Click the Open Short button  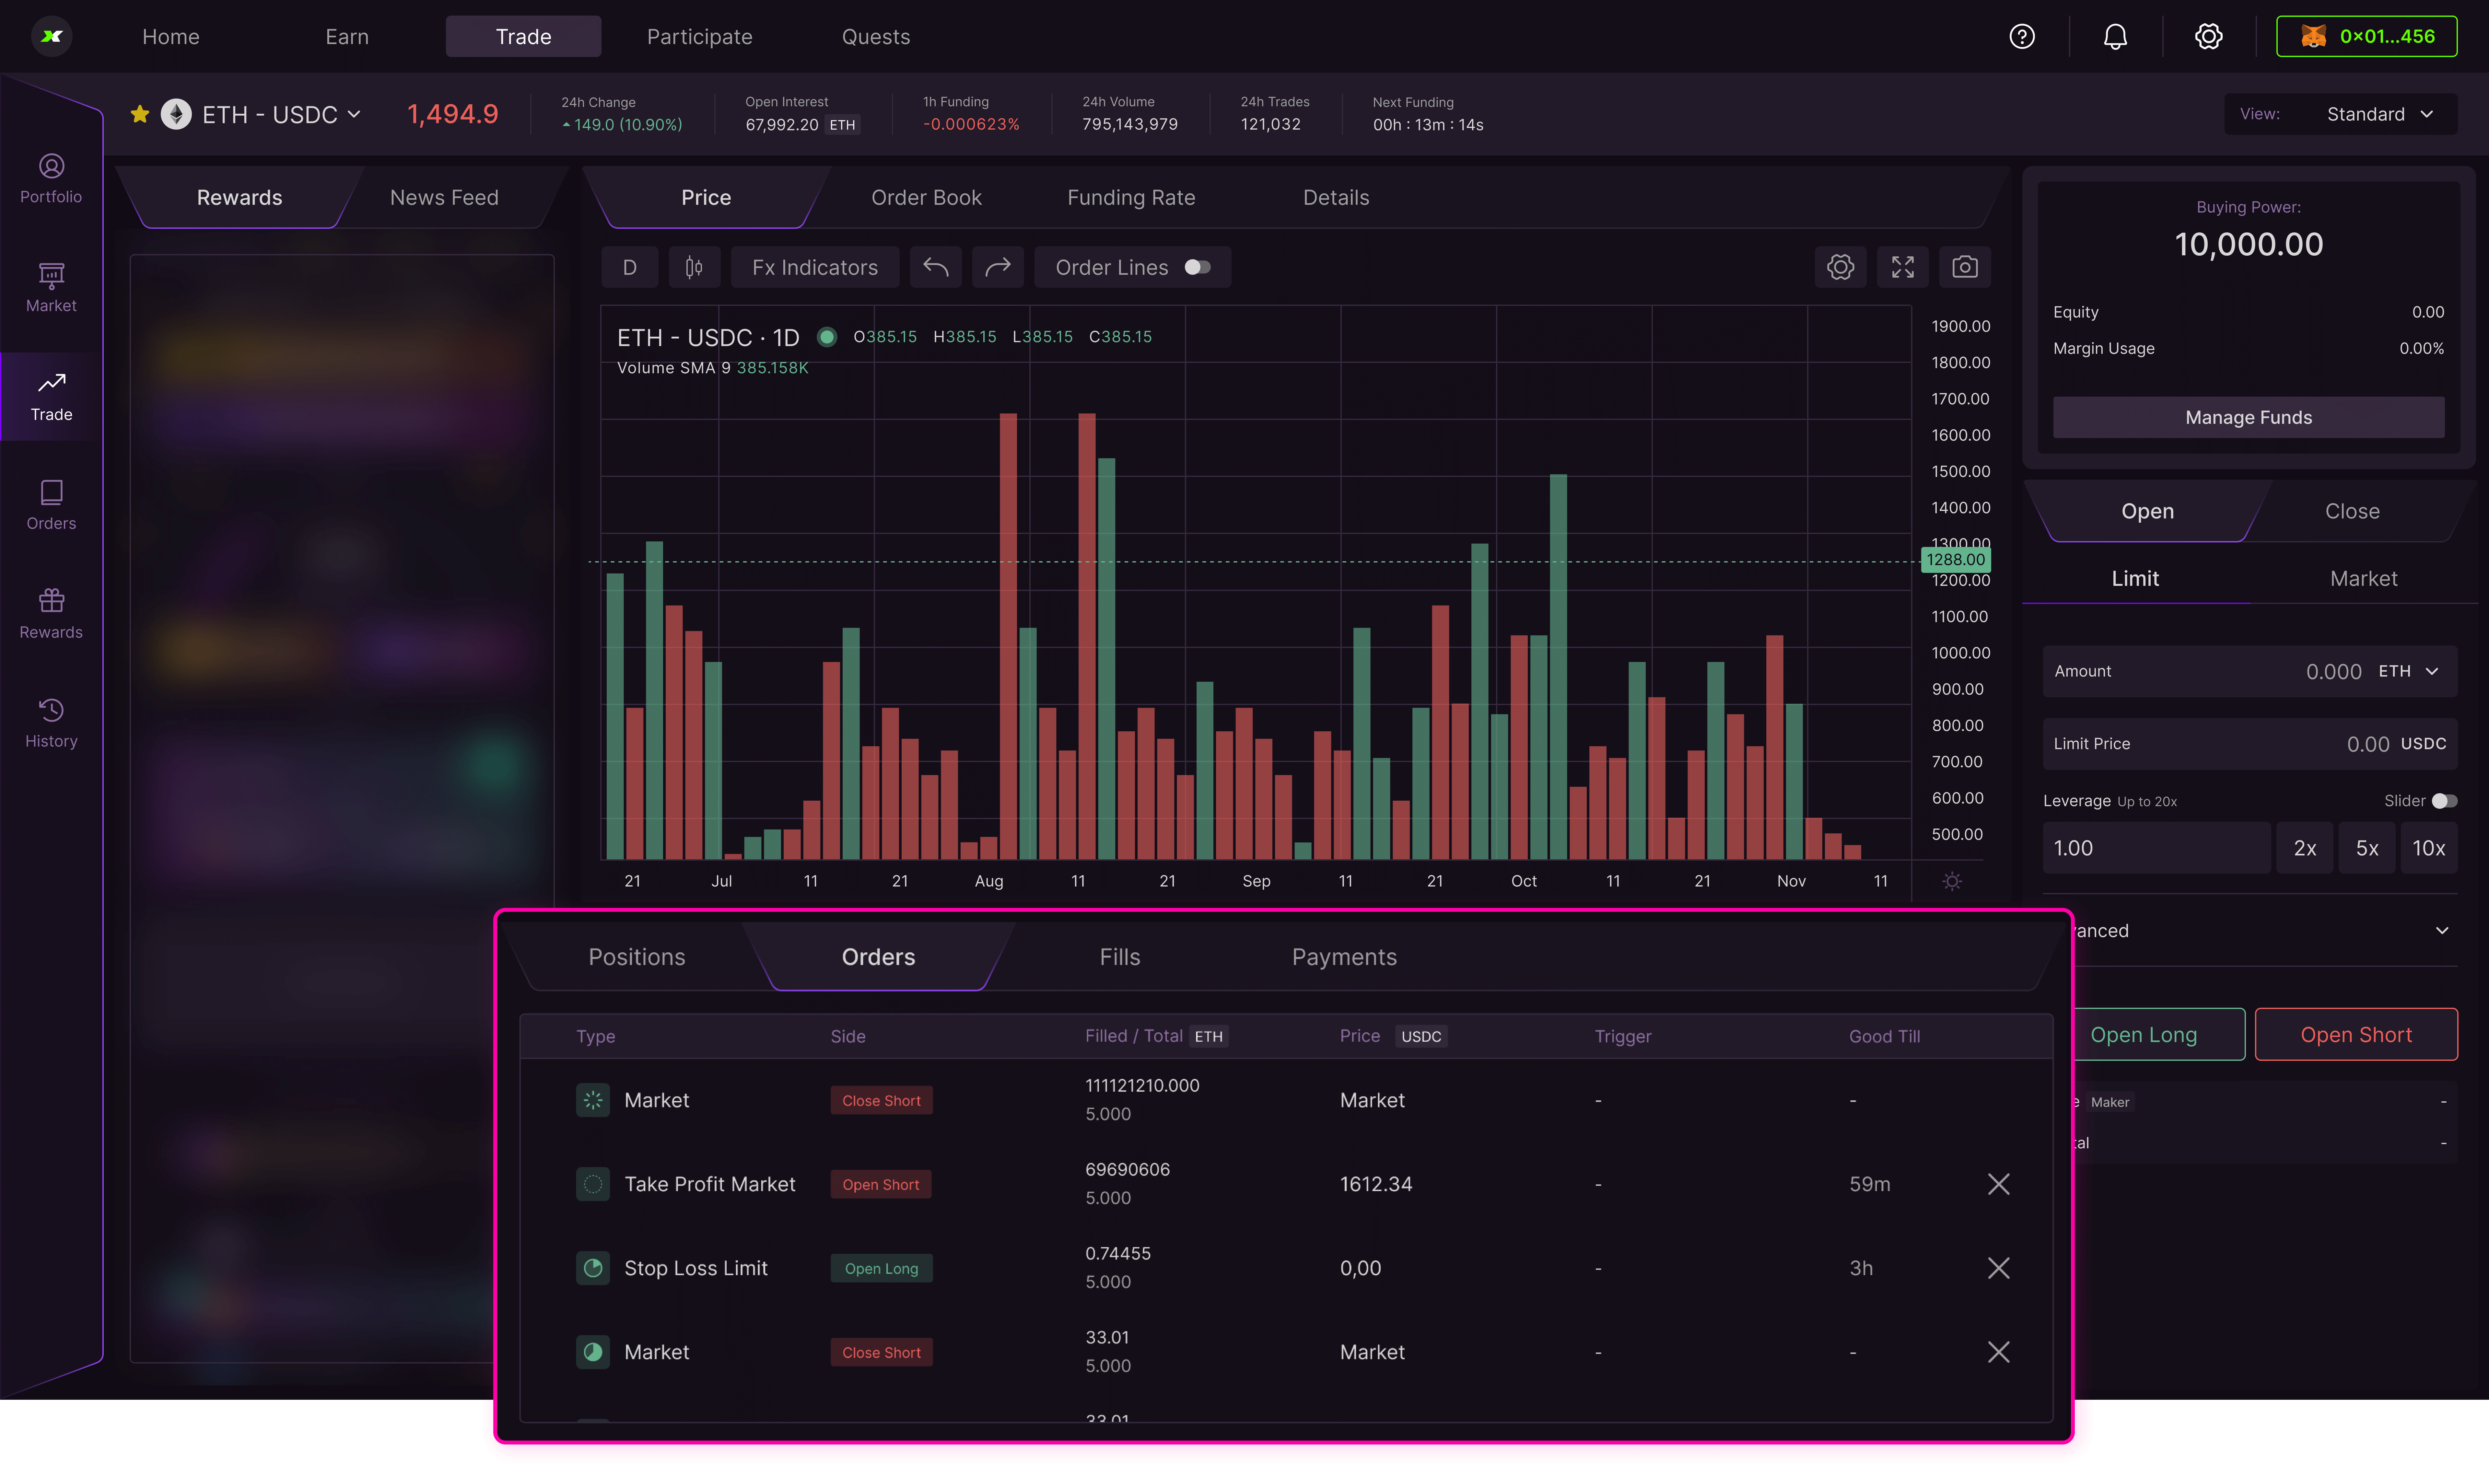[x=2356, y=1034]
